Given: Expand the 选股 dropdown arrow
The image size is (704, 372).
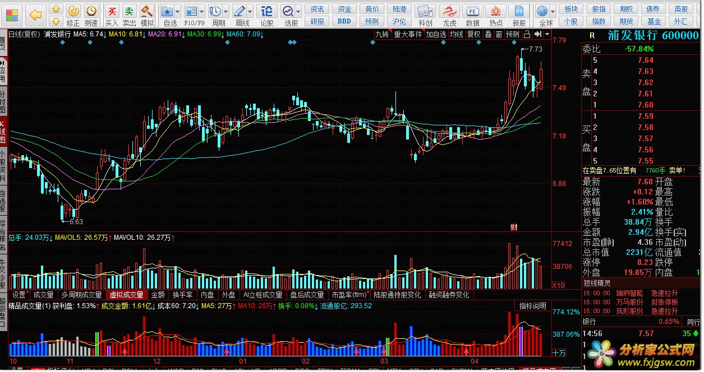Looking at the screenshot, I should 298,11.
